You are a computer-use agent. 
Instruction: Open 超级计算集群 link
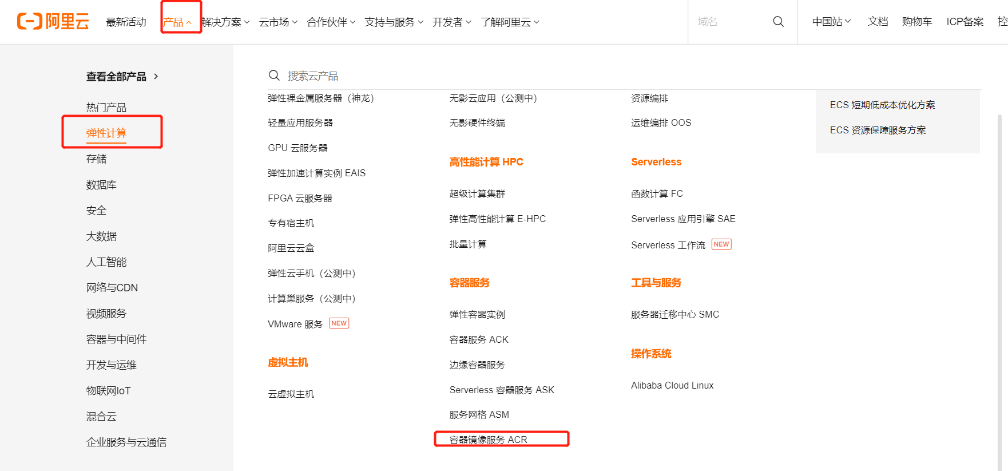click(477, 193)
